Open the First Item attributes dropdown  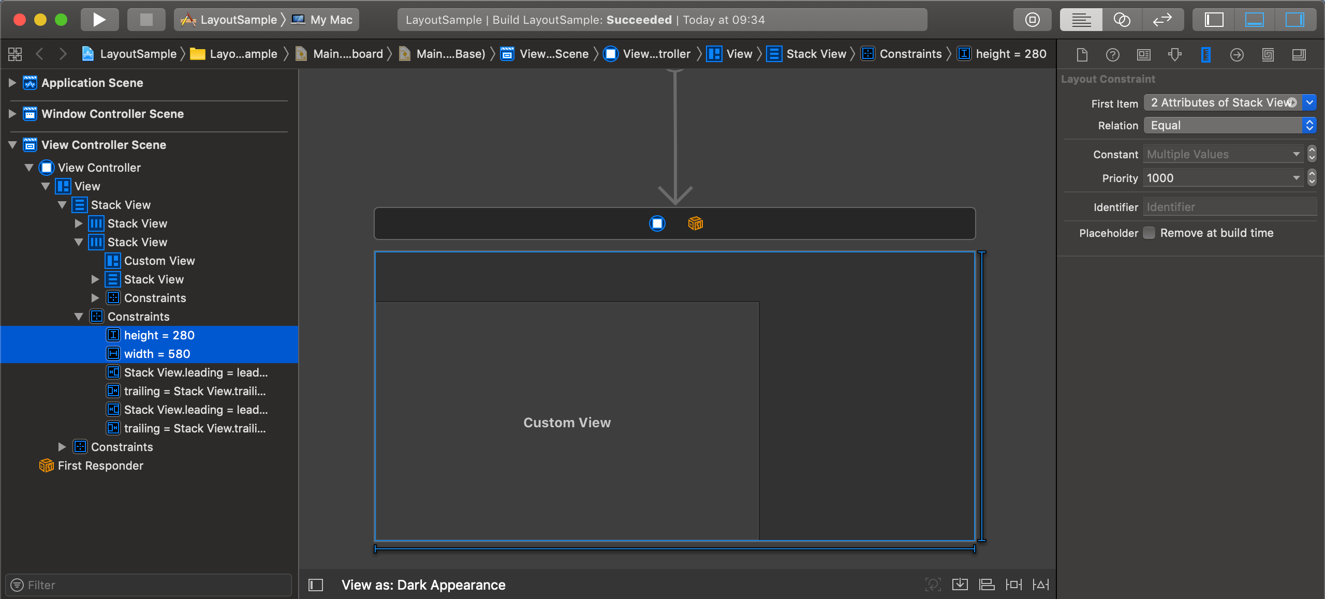coord(1309,102)
